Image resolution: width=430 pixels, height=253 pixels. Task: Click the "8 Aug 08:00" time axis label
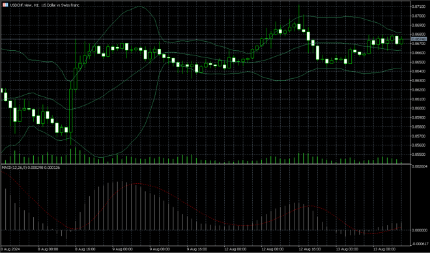(x=48, y=249)
